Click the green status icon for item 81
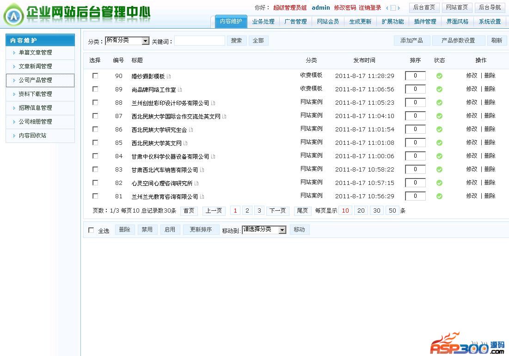The width and height of the screenshot is (509, 356). click(x=439, y=196)
